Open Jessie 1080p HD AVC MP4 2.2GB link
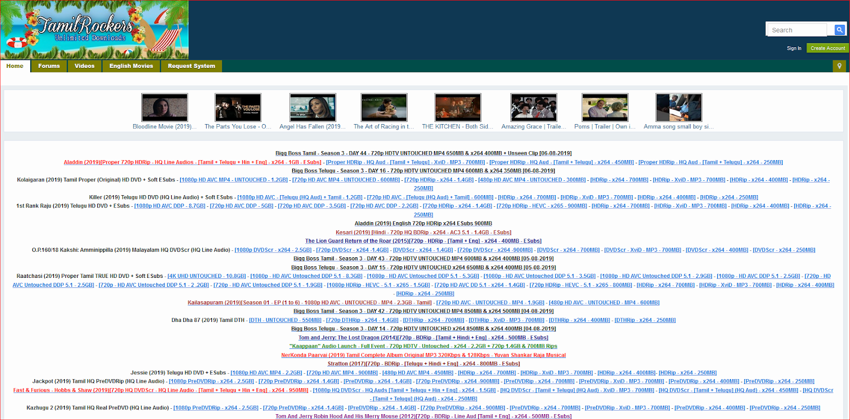 click(266, 373)
